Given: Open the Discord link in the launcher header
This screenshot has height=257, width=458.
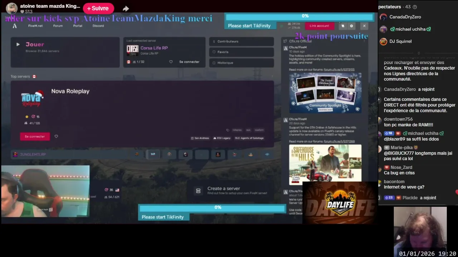Looking at the screenshot, I should pyautogui.click(x=98, y=26).
